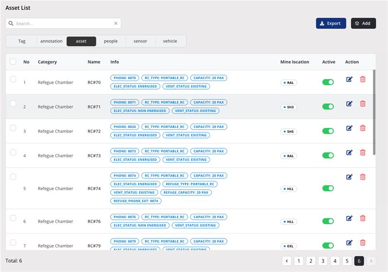Image resolution: width=388 pixels, height=272 pixels.
Task: Delete the RC#74 asset row
Action: (x=363, y=177)
